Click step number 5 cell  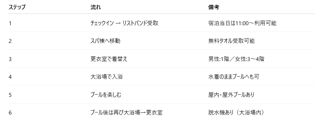[10, 95]
